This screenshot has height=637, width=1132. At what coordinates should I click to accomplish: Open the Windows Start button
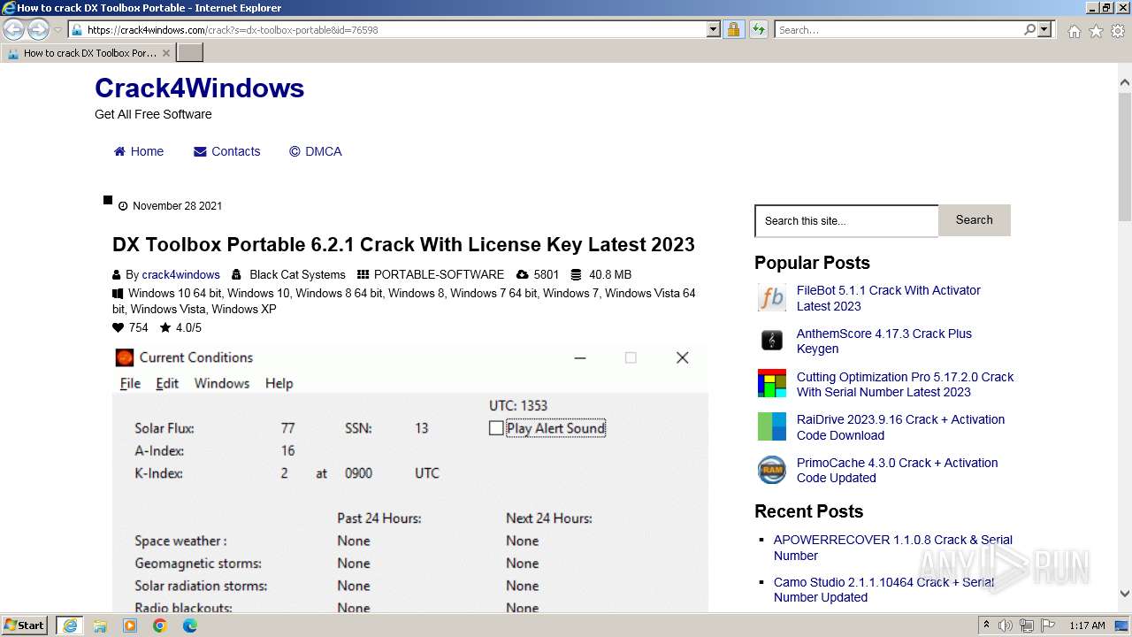pos(25,625)
